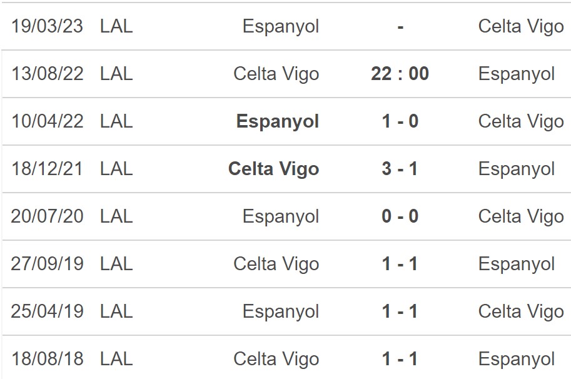This screenshot has width=571, height=379.
Task: Open the 3 - 1 match score
Action: [x=400, y=169]
